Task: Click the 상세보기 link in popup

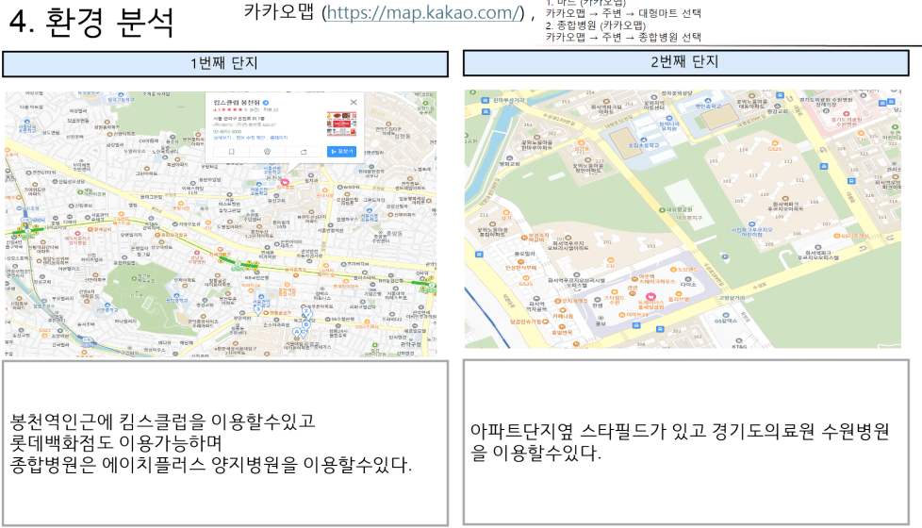Action: [x=222, y=138]
